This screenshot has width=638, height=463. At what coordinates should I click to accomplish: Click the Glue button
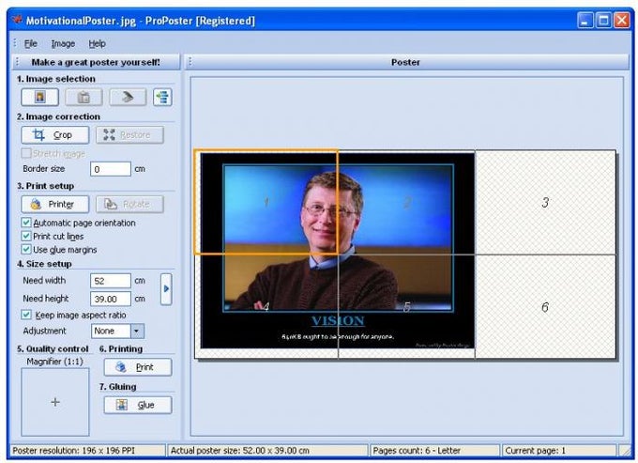[x=138, y=405]
